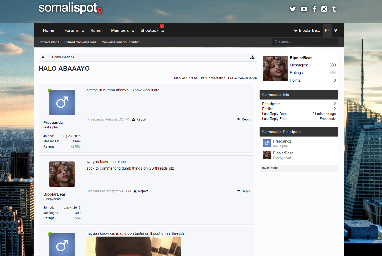Image resolution: width=382 pixels, height=256 pixels.
Task: Select the 'HALO ABAAAYO' conversation title
Action: 64,69
